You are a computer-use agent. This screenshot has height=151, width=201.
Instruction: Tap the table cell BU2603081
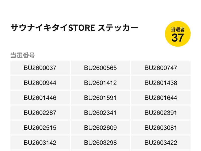[161, 128]
